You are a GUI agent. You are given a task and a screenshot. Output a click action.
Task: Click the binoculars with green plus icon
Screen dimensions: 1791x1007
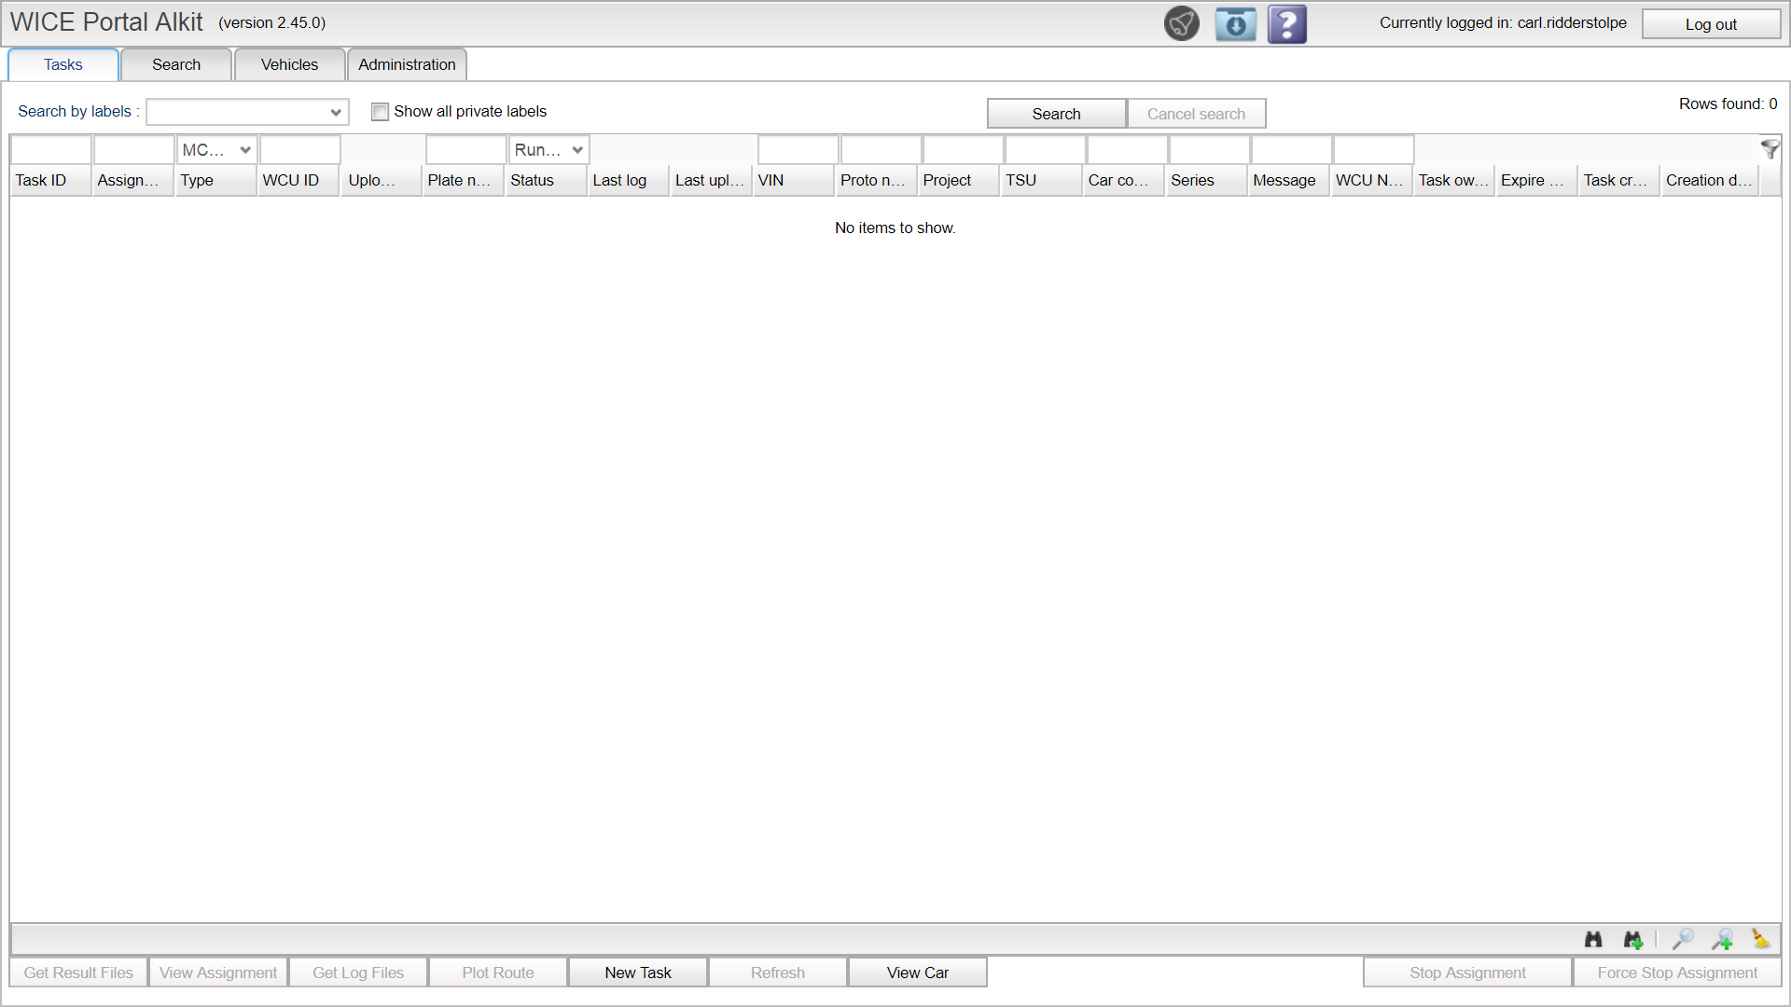pos(1632,939)
